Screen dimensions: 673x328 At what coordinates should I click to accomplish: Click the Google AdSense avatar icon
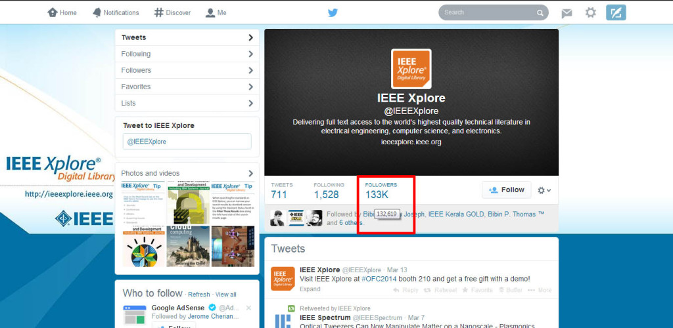click(135, 316)
